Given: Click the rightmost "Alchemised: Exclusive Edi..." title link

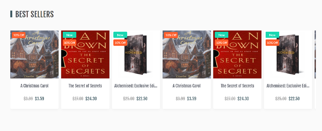Looking at the screenshot, I should [288, 86].
